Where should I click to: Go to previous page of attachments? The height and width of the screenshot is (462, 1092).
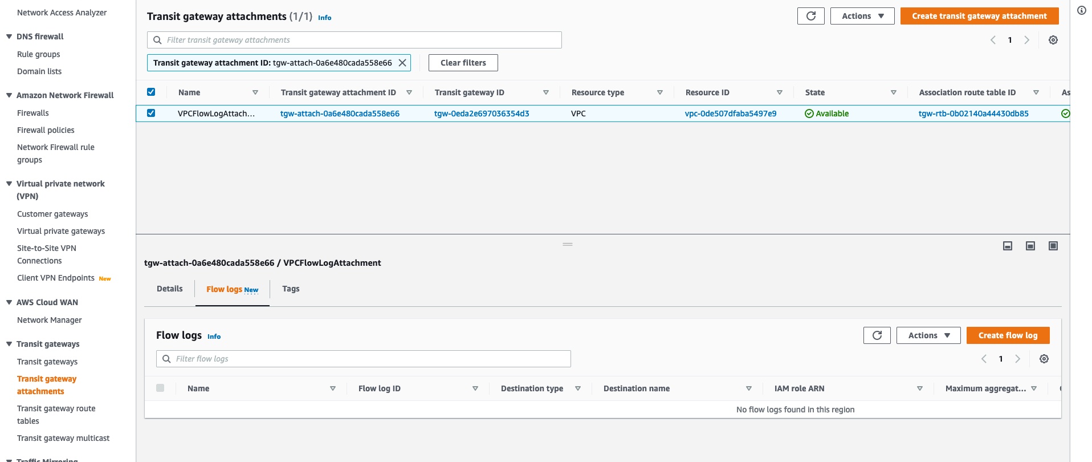tap(993, 40)
